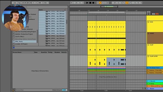Image resolution: width=163 pixels, height=92 pixels.
Task: Unfold the B Delay return track
Action: (148, 84)
